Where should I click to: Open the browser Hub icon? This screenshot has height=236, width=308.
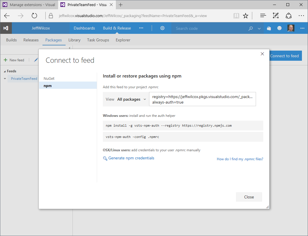click(263, 16)
